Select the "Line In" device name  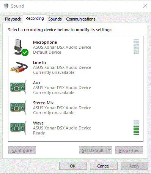(39, 62)
